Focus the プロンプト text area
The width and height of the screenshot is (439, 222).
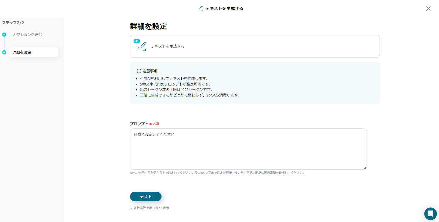[x=248, y=149]
